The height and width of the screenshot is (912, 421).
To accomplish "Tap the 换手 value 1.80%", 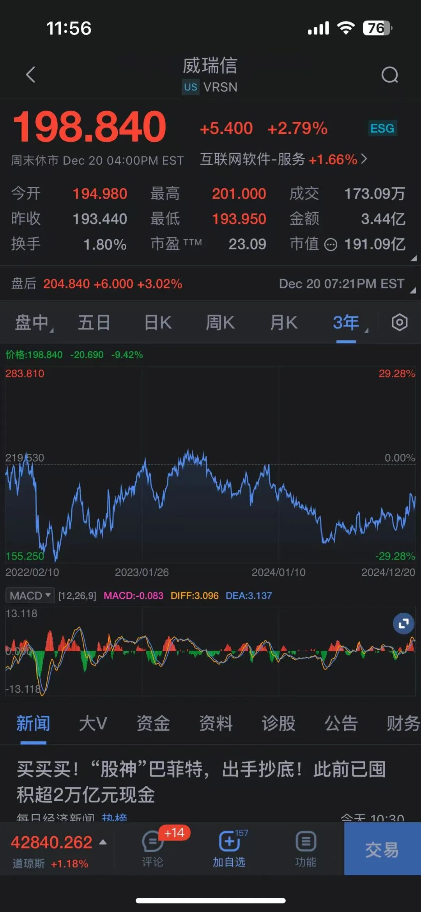I will tap(105, 245).
